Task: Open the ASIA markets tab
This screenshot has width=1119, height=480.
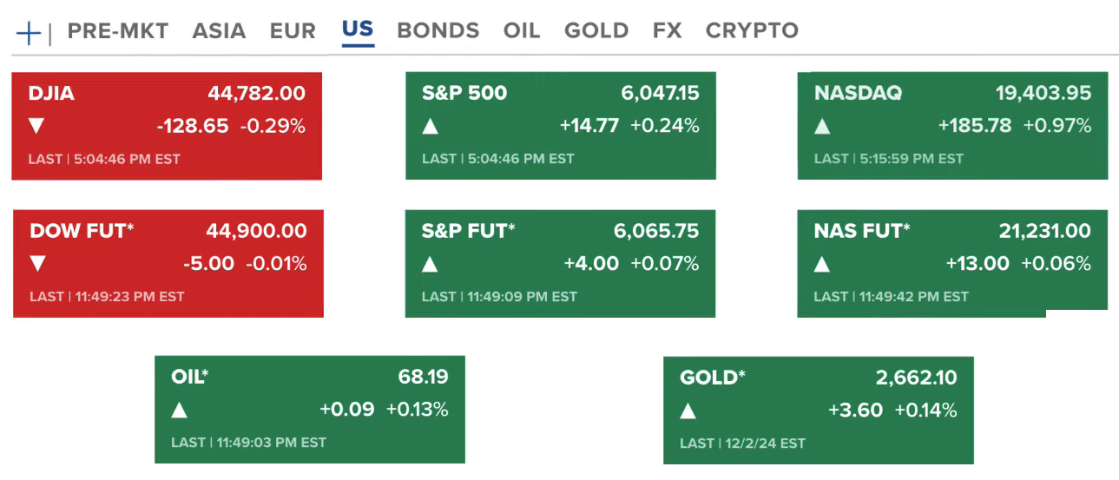Action: 219,31
